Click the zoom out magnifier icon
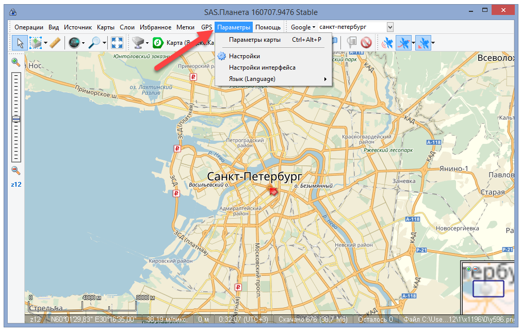This screenshot has height=331, width=521. [16, 170]
